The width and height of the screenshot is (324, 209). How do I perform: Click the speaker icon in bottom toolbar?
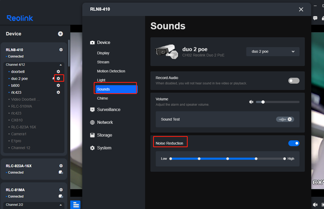315,204
